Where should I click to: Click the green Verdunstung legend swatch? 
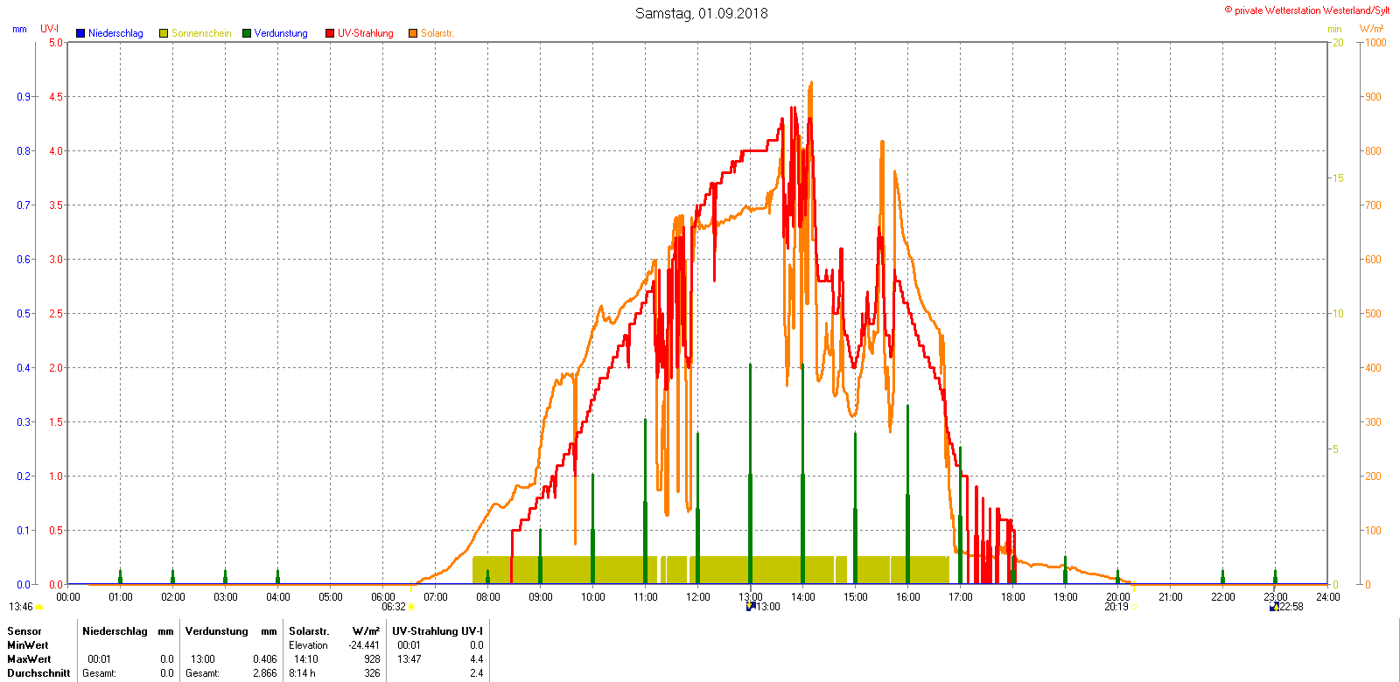[247, 33]
